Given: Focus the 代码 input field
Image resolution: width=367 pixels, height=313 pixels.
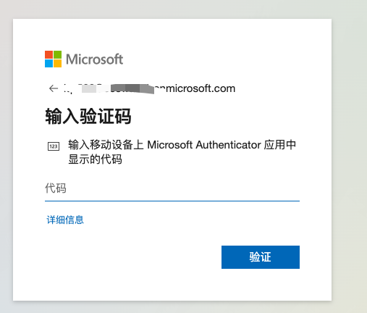Looking at the screenshot, I should (x=172, y=188).
